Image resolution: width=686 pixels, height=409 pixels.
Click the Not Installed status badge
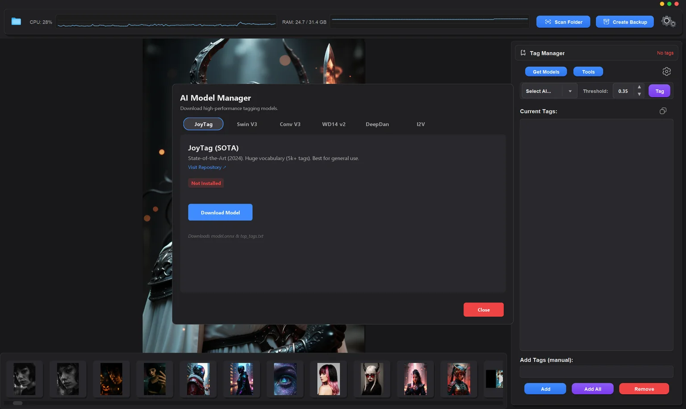206,183
